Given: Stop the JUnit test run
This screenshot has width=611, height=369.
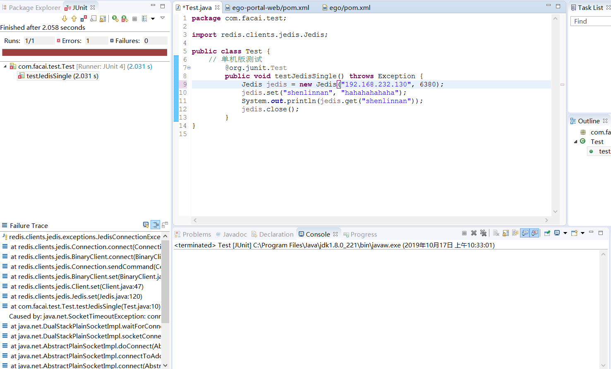Looking at the screenshot, I should [134, 19].
